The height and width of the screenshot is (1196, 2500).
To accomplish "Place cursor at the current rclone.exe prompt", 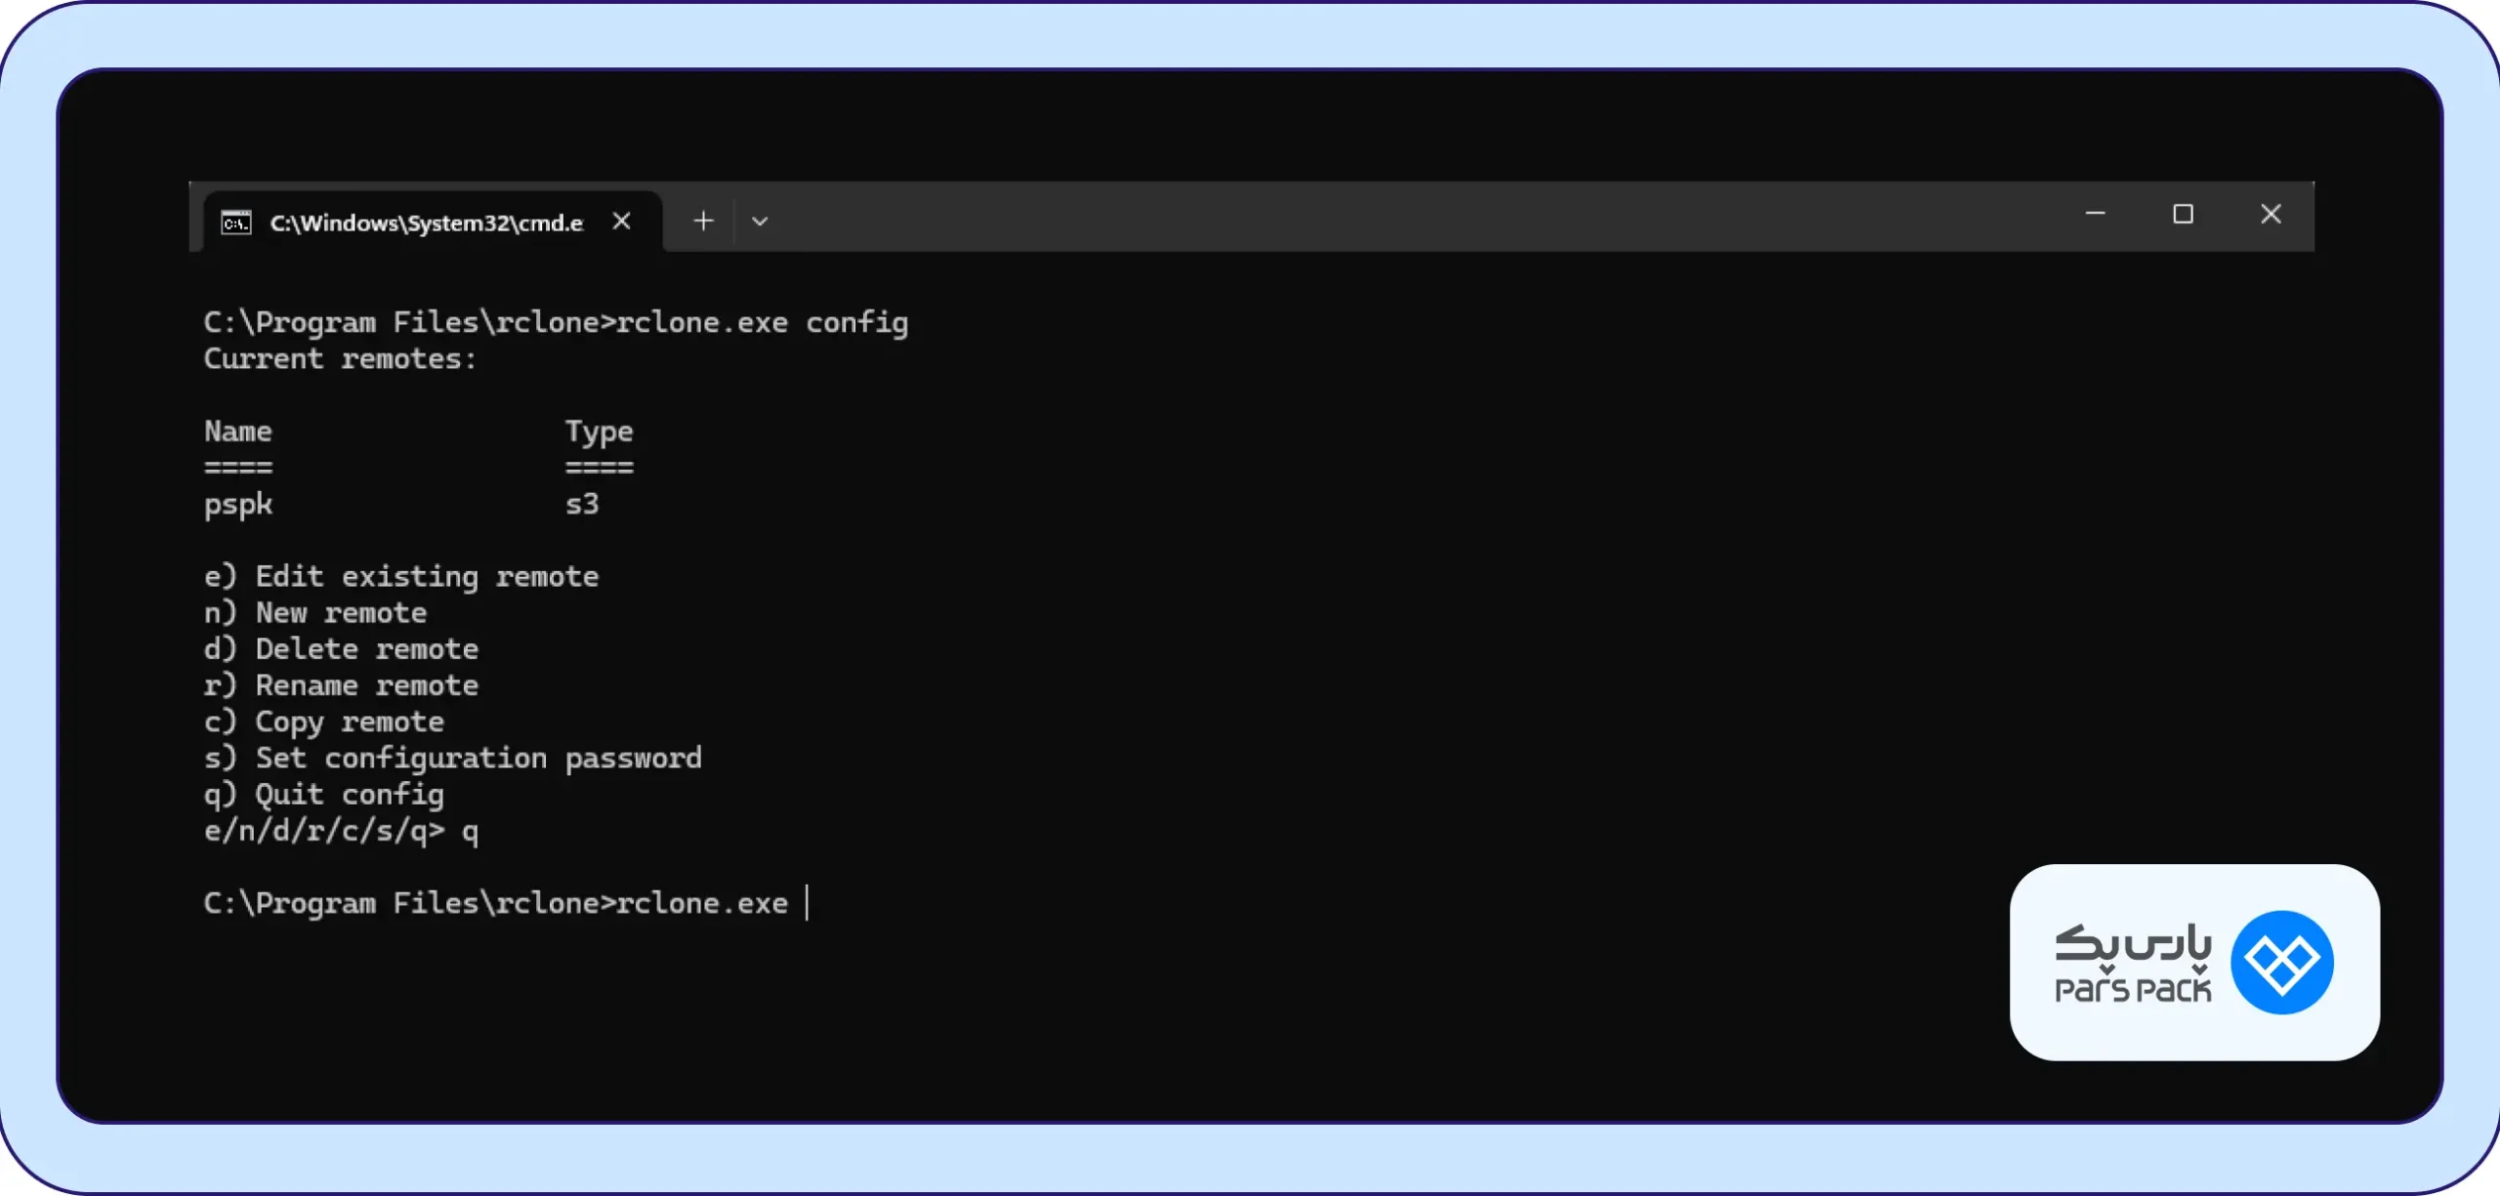I will tap(807, 903).
